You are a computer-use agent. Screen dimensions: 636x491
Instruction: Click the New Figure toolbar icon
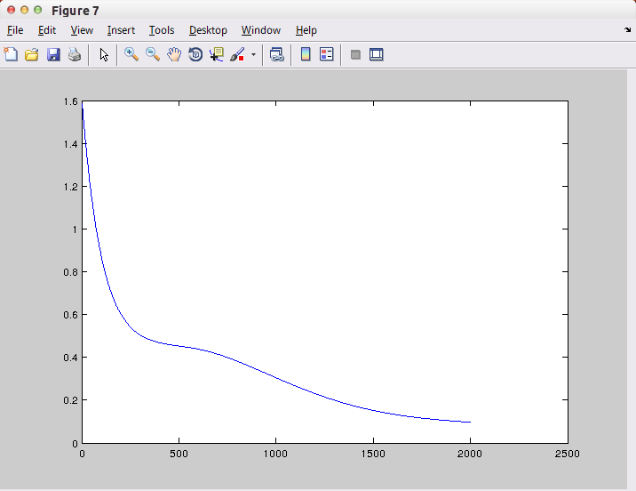[11, 54]
